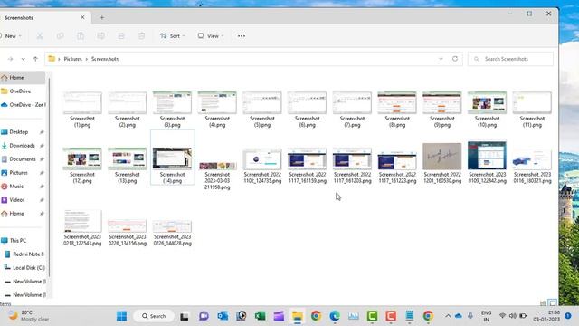The image size is (579, 326).
Task: Click Screenshots in the address breadcrumb
Action: 105,59
